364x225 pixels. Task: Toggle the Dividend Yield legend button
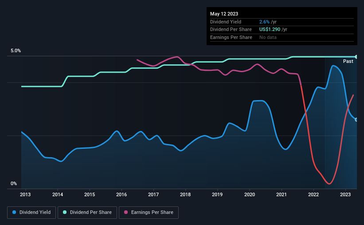[31, 213]
